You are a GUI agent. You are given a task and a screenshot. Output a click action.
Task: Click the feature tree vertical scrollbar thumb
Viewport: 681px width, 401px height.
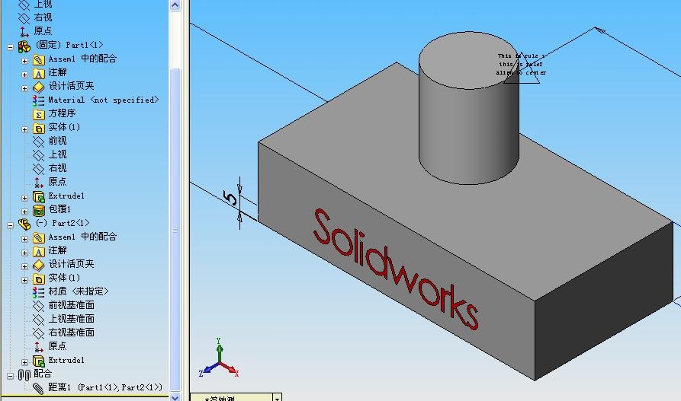(x=175, y=230)
